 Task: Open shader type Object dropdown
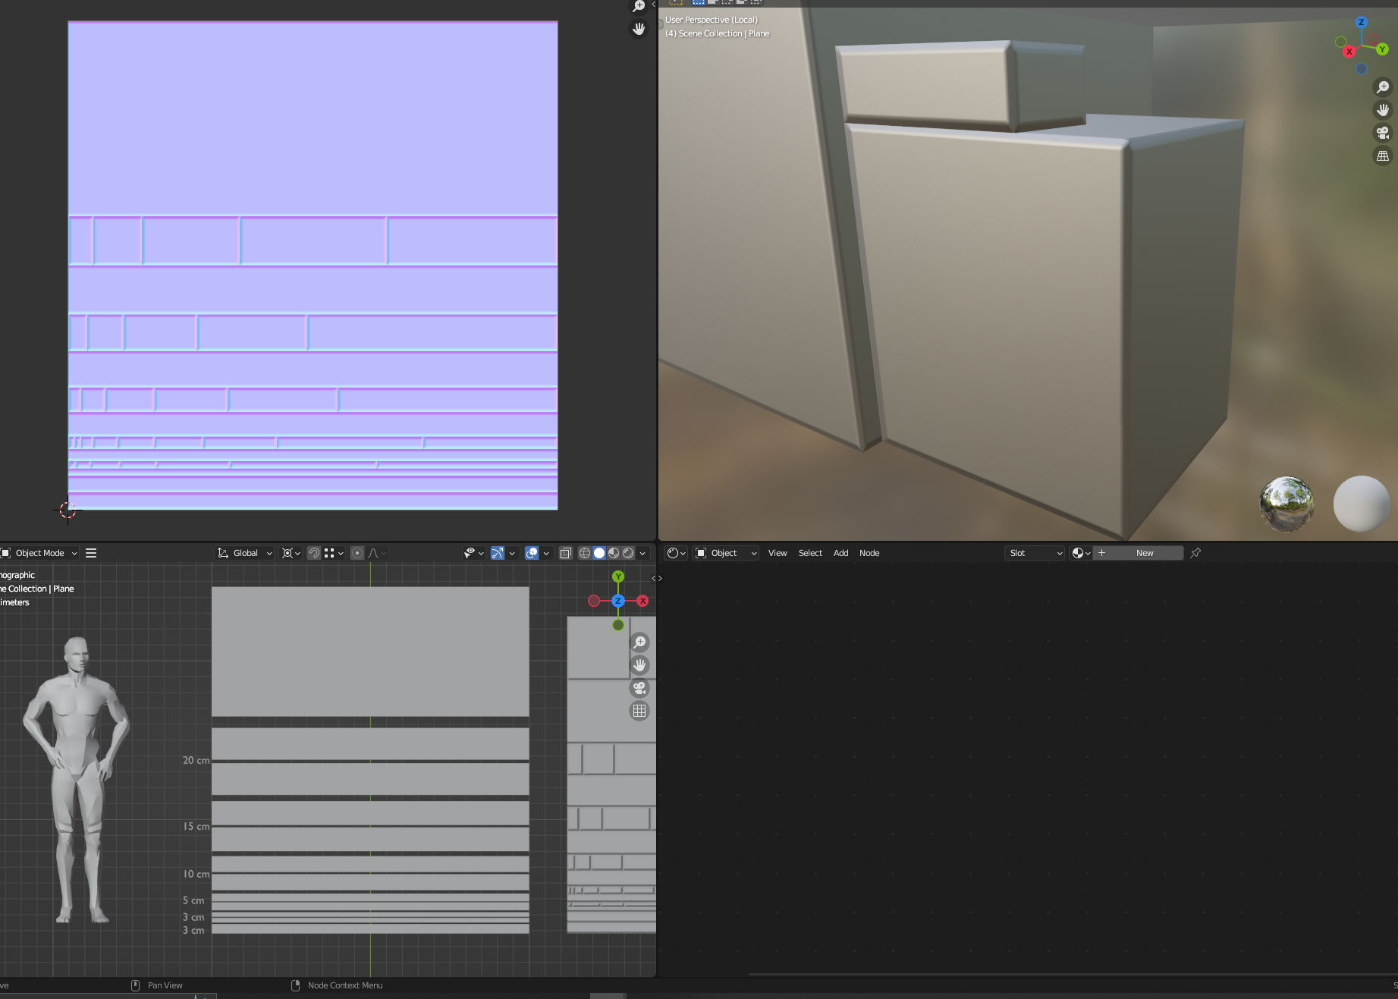point(727,553)
